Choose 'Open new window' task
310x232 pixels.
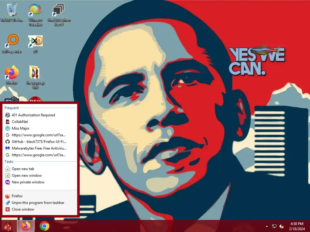tap(40, 176)
